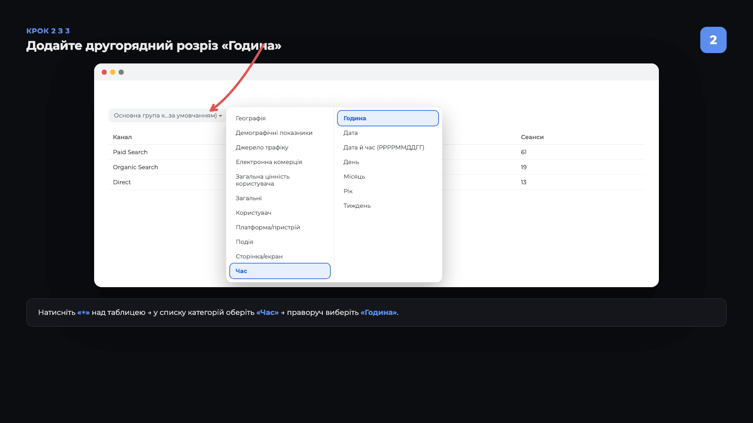
Task: Select the Демографічні показники category
Action: tap(274, 133)
